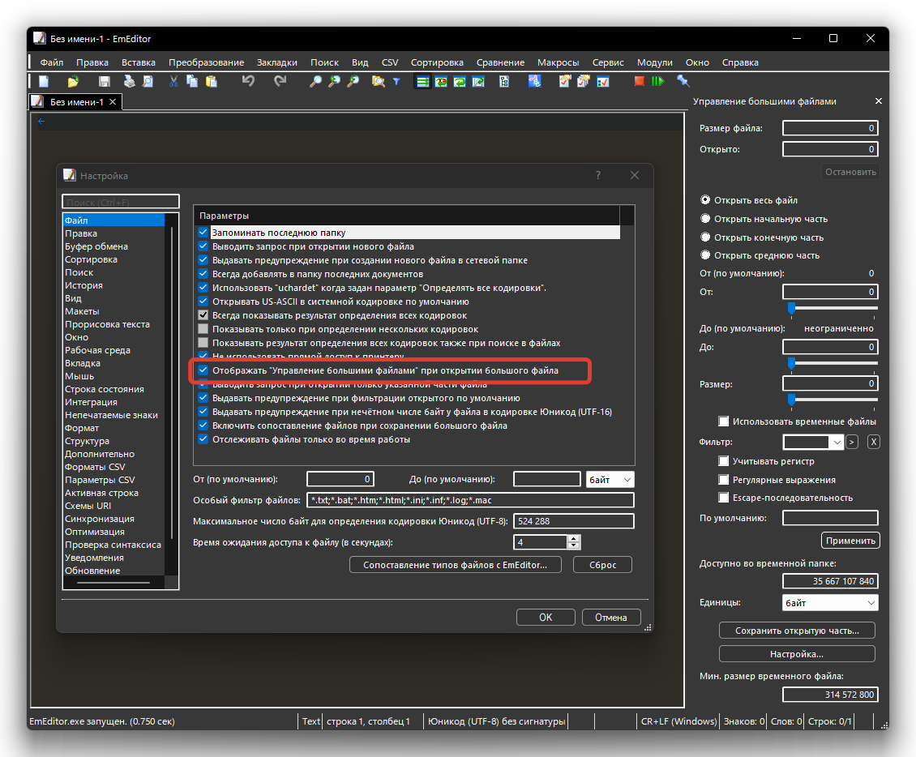Click the Save diskette toolbar icon

(104, 82)
